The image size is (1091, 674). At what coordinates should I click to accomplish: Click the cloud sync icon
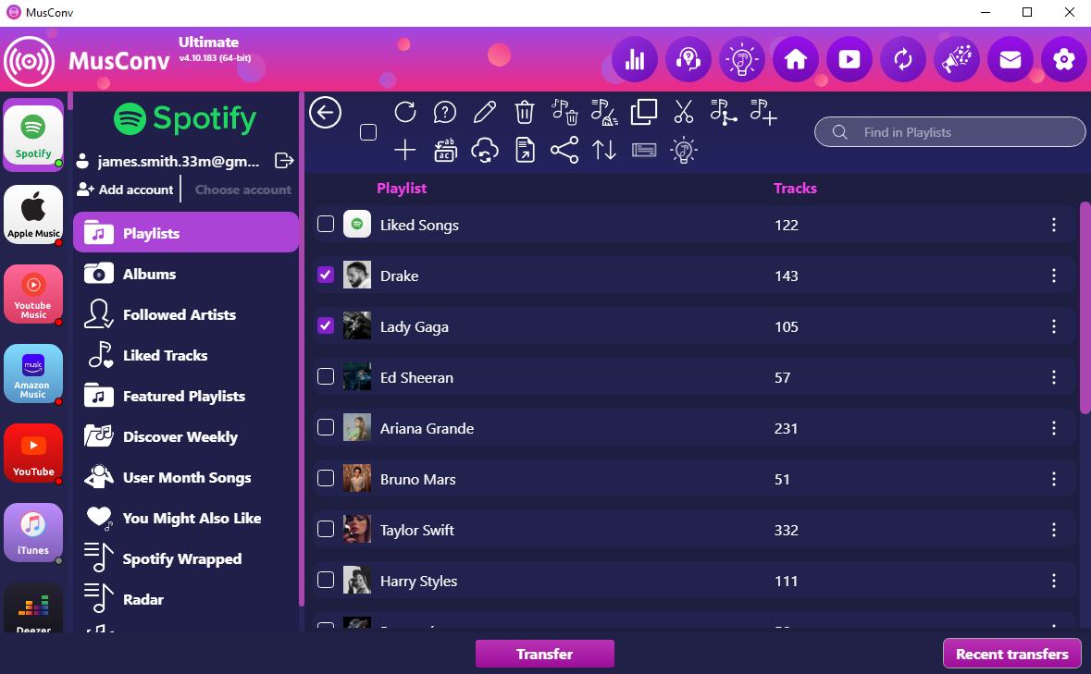[x=485, y=150]
